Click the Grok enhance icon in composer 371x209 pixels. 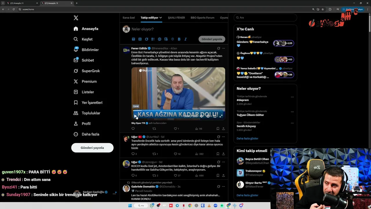(x=146, y=39)
